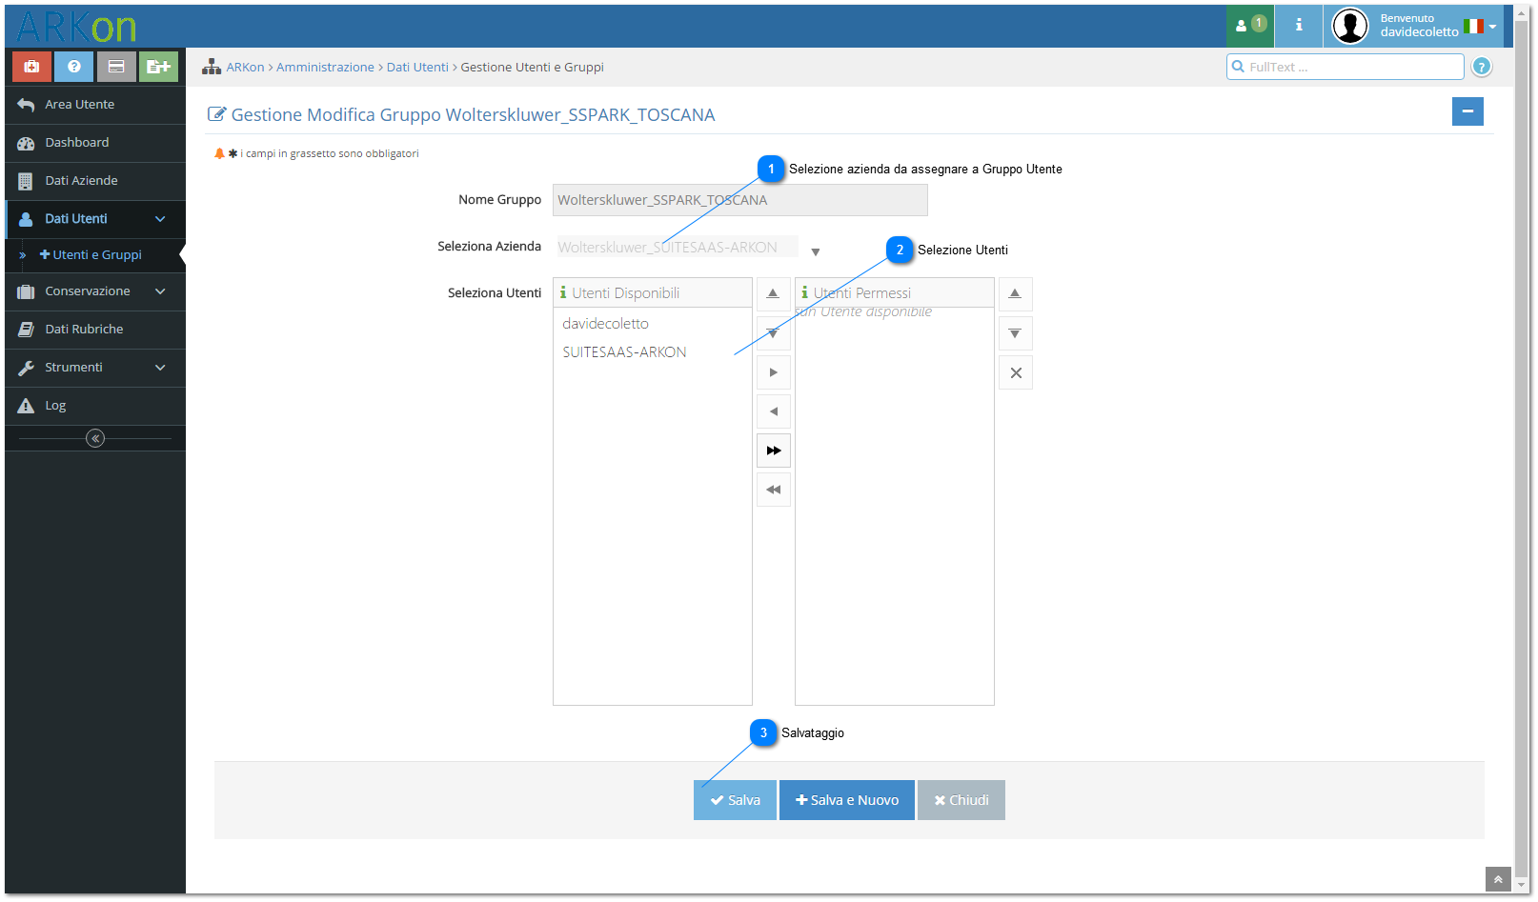Click the info icon in top bar

point(1298,25)
